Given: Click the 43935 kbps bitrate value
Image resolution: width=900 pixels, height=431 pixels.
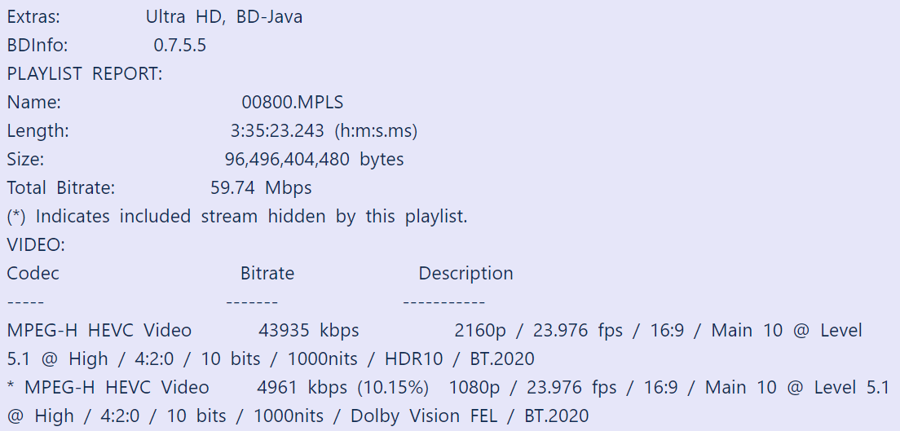Looking at the screenshot, I should coord(309,331).
